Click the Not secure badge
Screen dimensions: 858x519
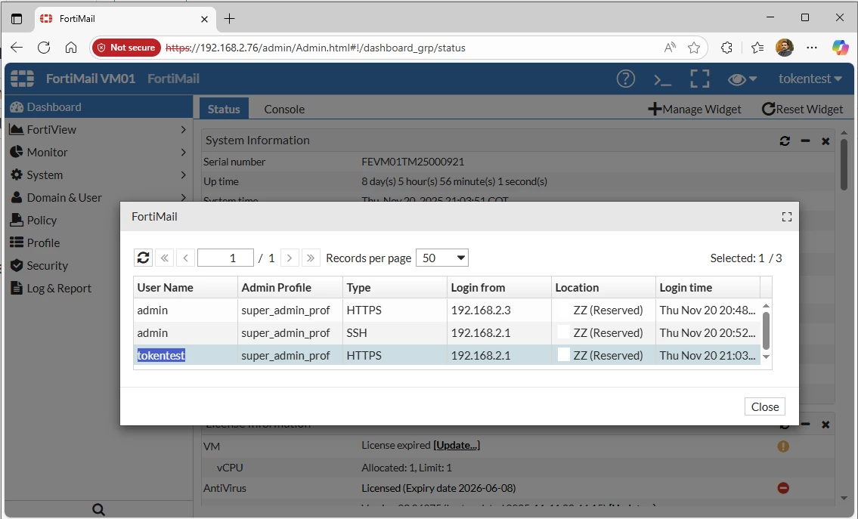click(x=126, y=48)
